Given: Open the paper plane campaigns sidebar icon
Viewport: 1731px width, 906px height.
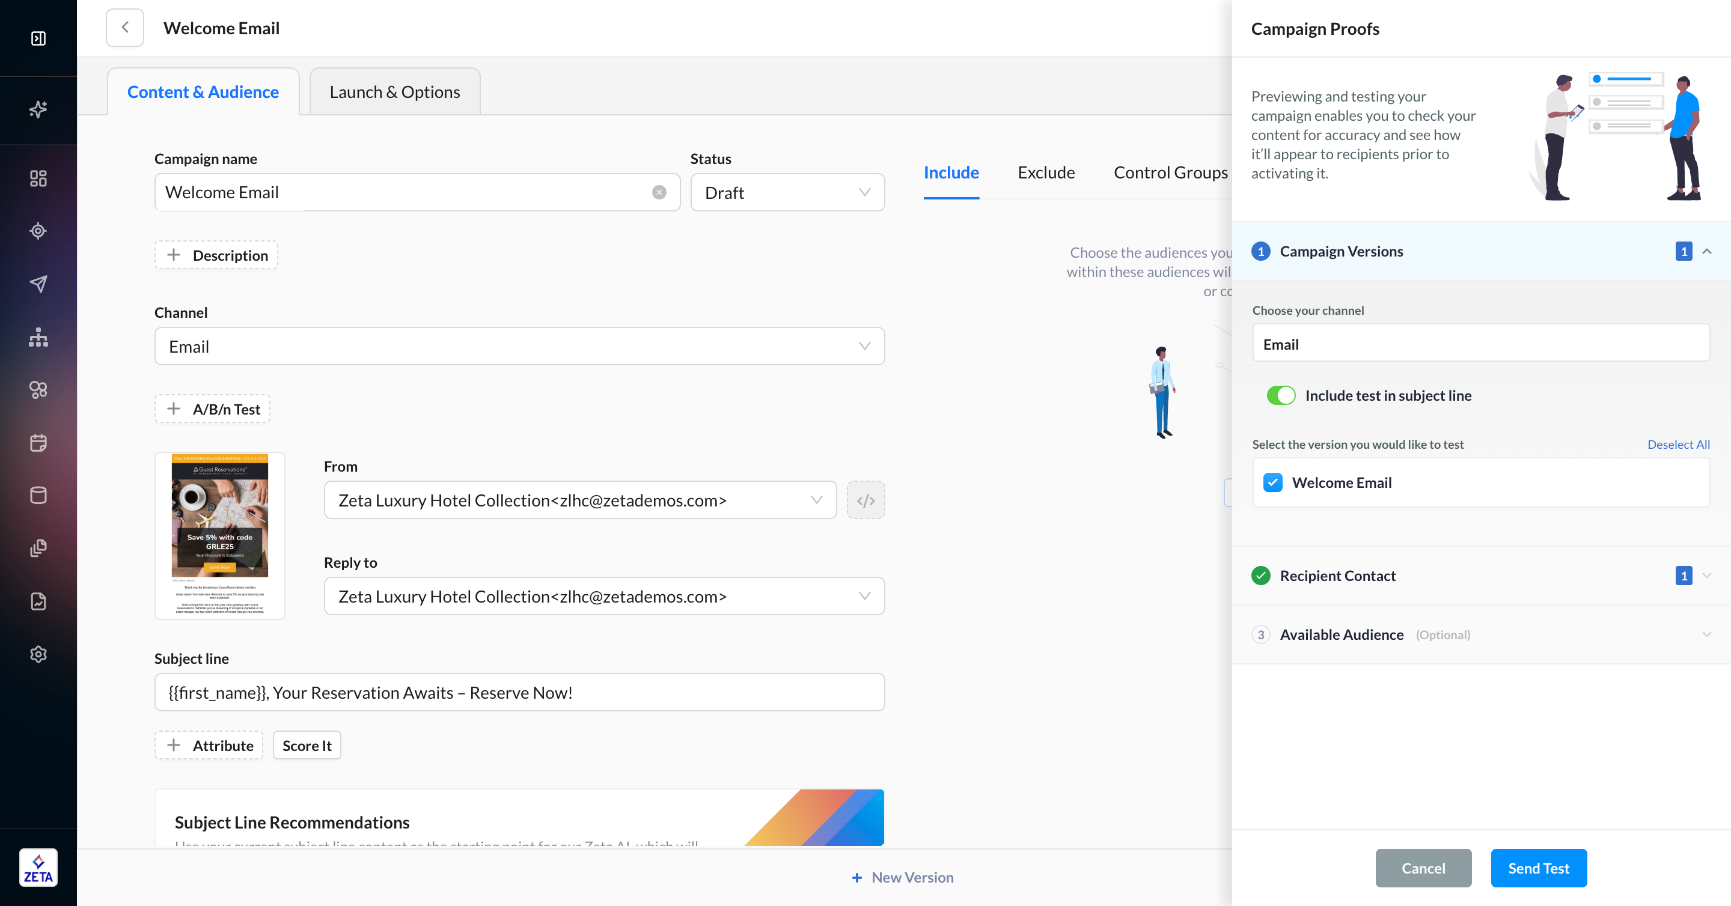Looking at the screenshot, I should (x=38, y=284).
